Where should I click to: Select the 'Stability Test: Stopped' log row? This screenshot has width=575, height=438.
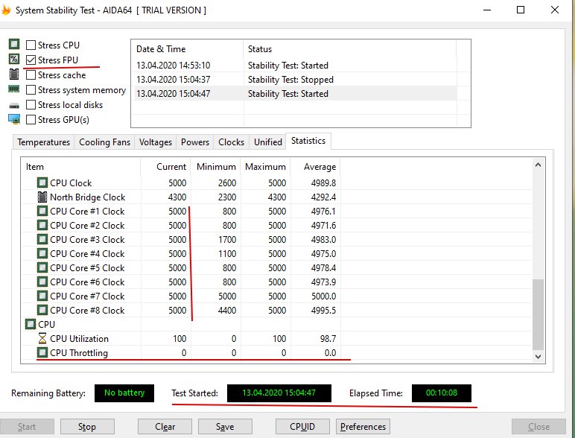click(x=296, y=79)
